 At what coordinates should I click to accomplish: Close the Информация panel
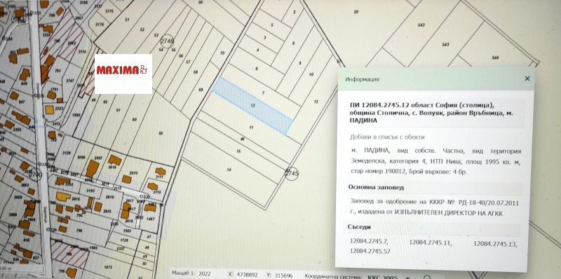tap(527, 79)
